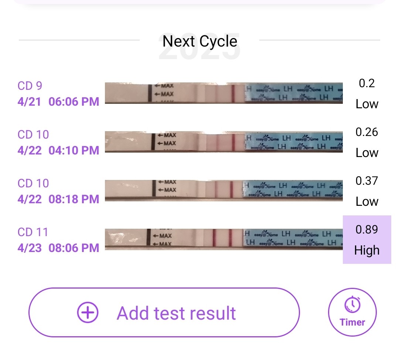Tap the Timer label
Viewport: 399px width, 361px height.
coord(352,322)
